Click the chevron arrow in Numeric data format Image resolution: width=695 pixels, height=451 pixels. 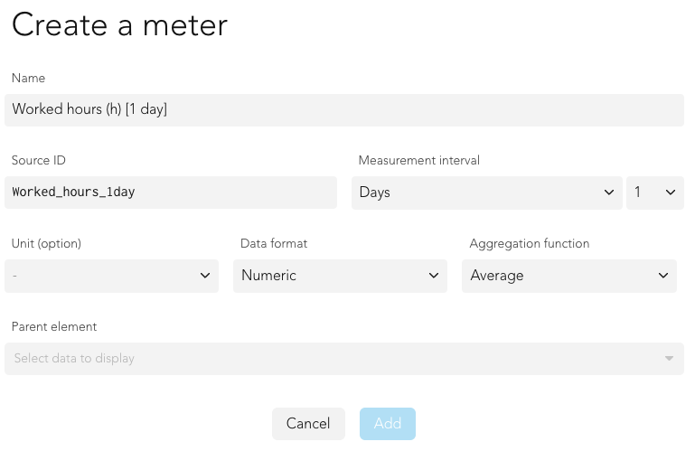434,276
